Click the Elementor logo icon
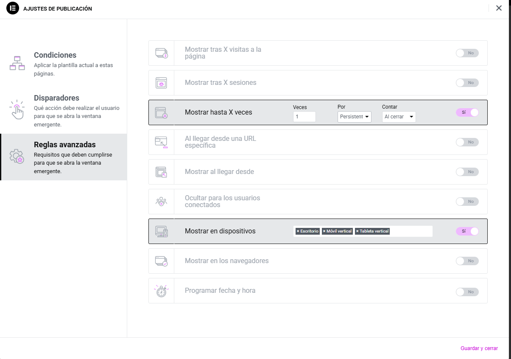Screen dimensions: 511x359 [x=13, y=8]
